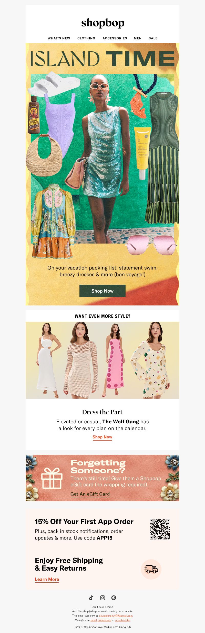Image resolution: width=205 pixels, height=633 pixels.
Task: Open the Pinterest social icon
Action: [114, 598]
